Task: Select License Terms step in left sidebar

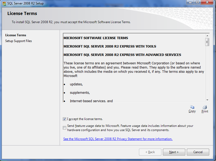Action: point(16,35)
